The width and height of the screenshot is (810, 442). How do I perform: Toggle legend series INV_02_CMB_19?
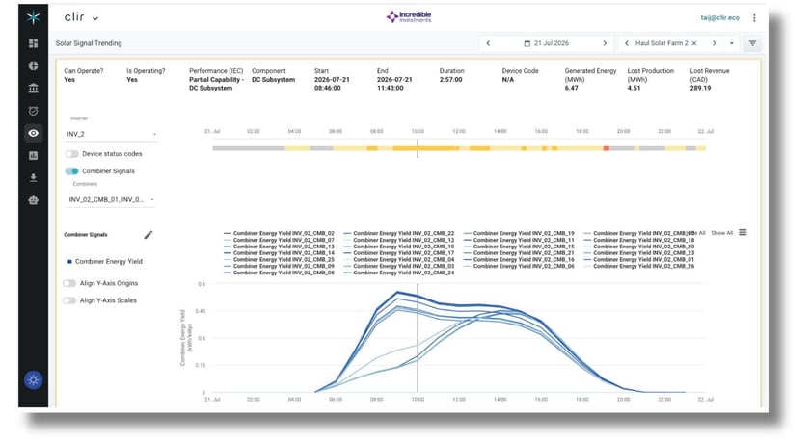[x=519, y=234]
